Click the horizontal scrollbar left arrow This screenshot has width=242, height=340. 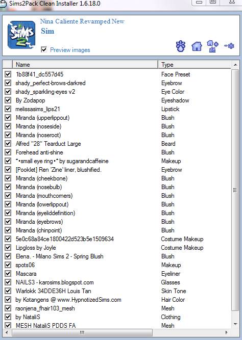[6, 332]
